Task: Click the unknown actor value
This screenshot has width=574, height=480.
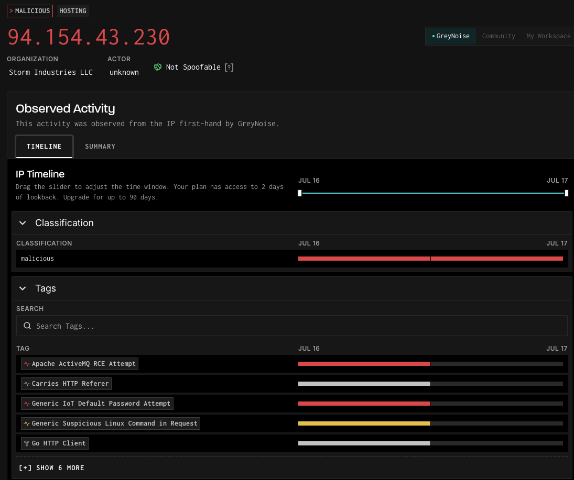Action: tap(124, 72)
